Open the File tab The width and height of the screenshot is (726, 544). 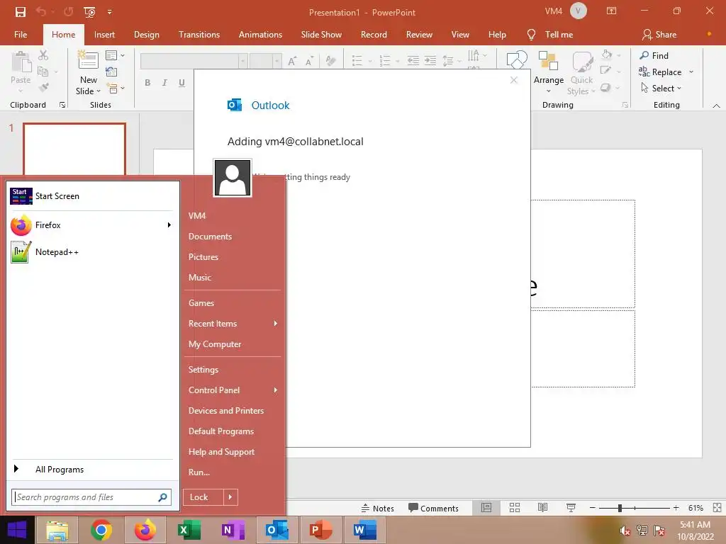click(21, 35)
